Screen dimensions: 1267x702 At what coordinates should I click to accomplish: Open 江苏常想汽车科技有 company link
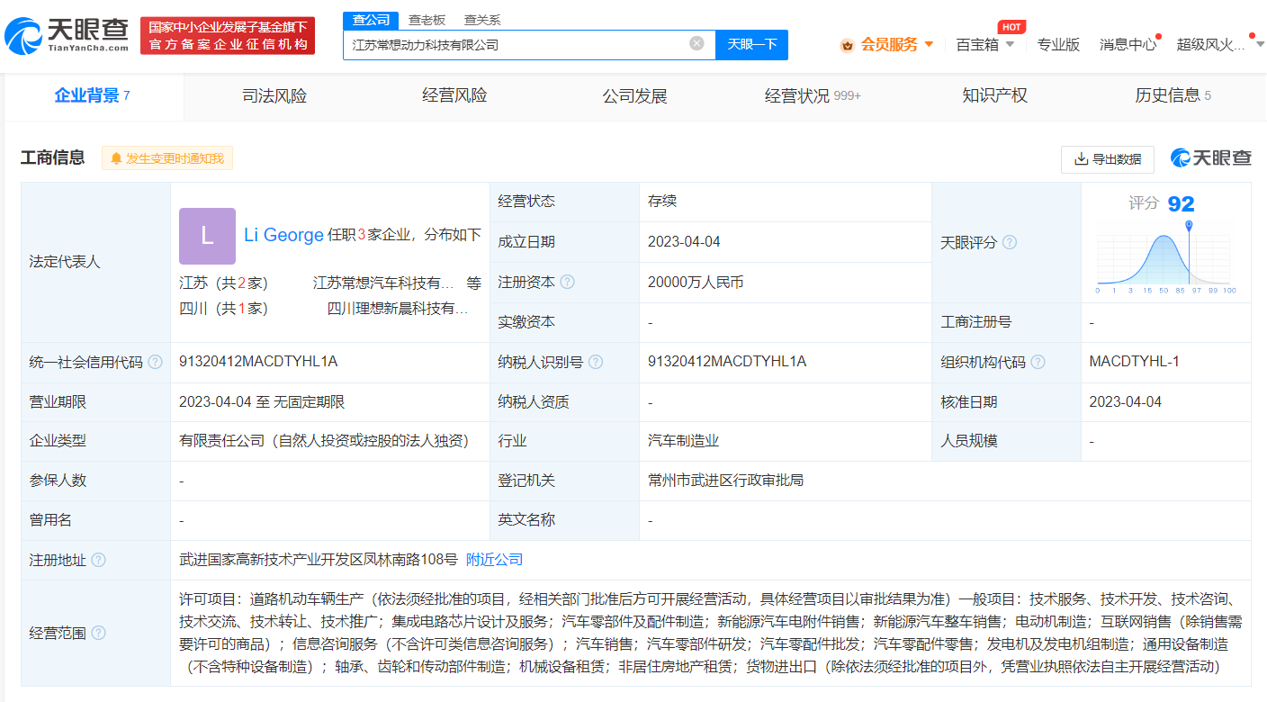point(383,283)
